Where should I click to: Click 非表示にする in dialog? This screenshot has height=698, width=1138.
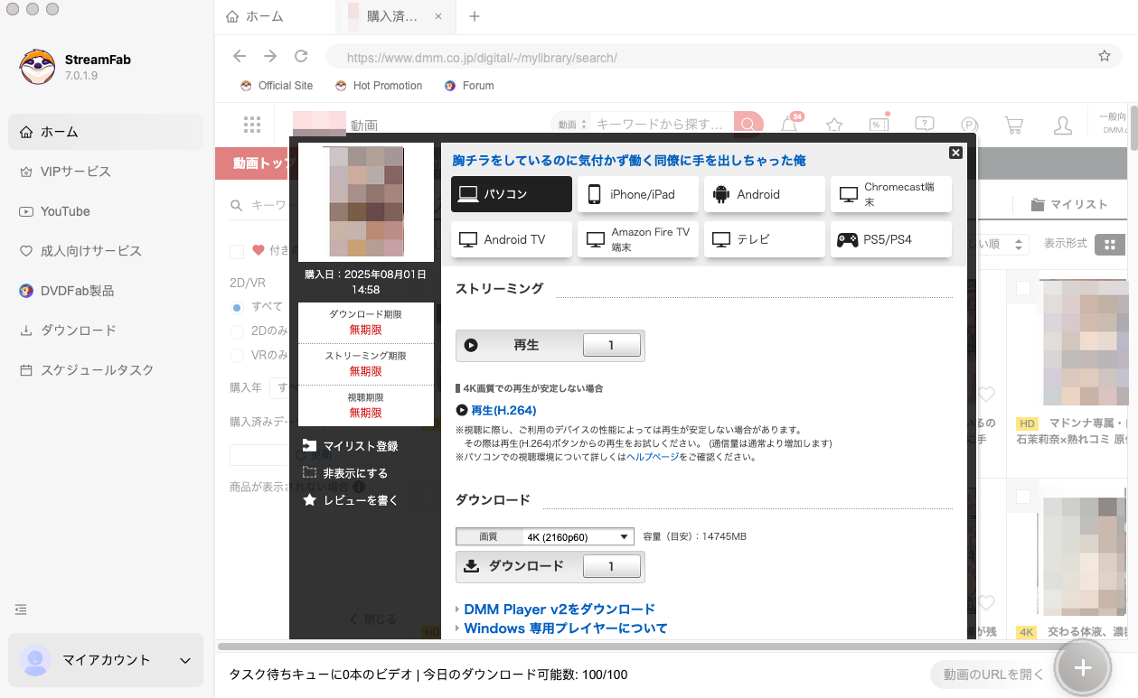pyautogui.click(x=344, y=473)
